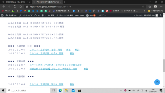Click the ログアウト admin bar item
This screenshot has width=165, height=93.
(102, 16)
